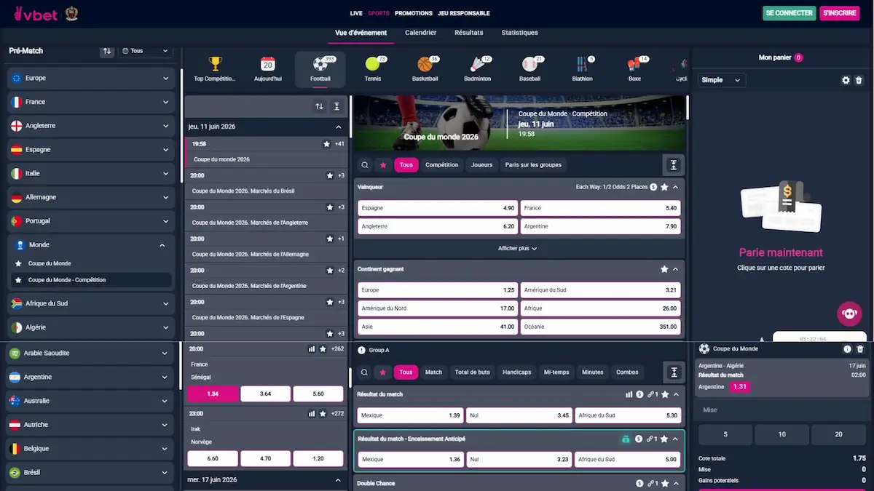The width and height of the screenshot is (874, 491).
Task: Open the Tous time filter dropdown
Action: point(146,51)
